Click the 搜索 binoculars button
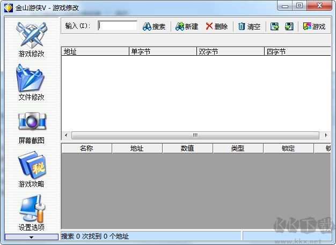336x245 pixels. [154, 26]
